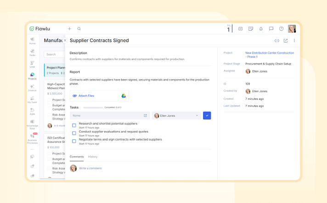This screenshot has width=327, height=203.
Task: Open milestone in new window icon
Action: click(286, 41)
